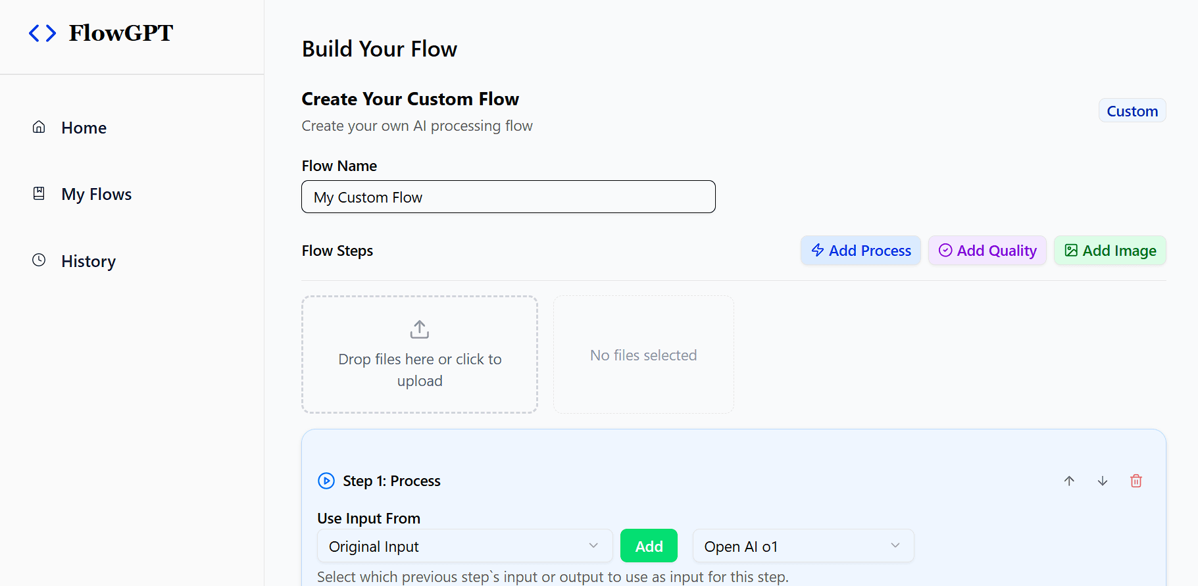Click the Add Quality button

(x=987, y=251)
